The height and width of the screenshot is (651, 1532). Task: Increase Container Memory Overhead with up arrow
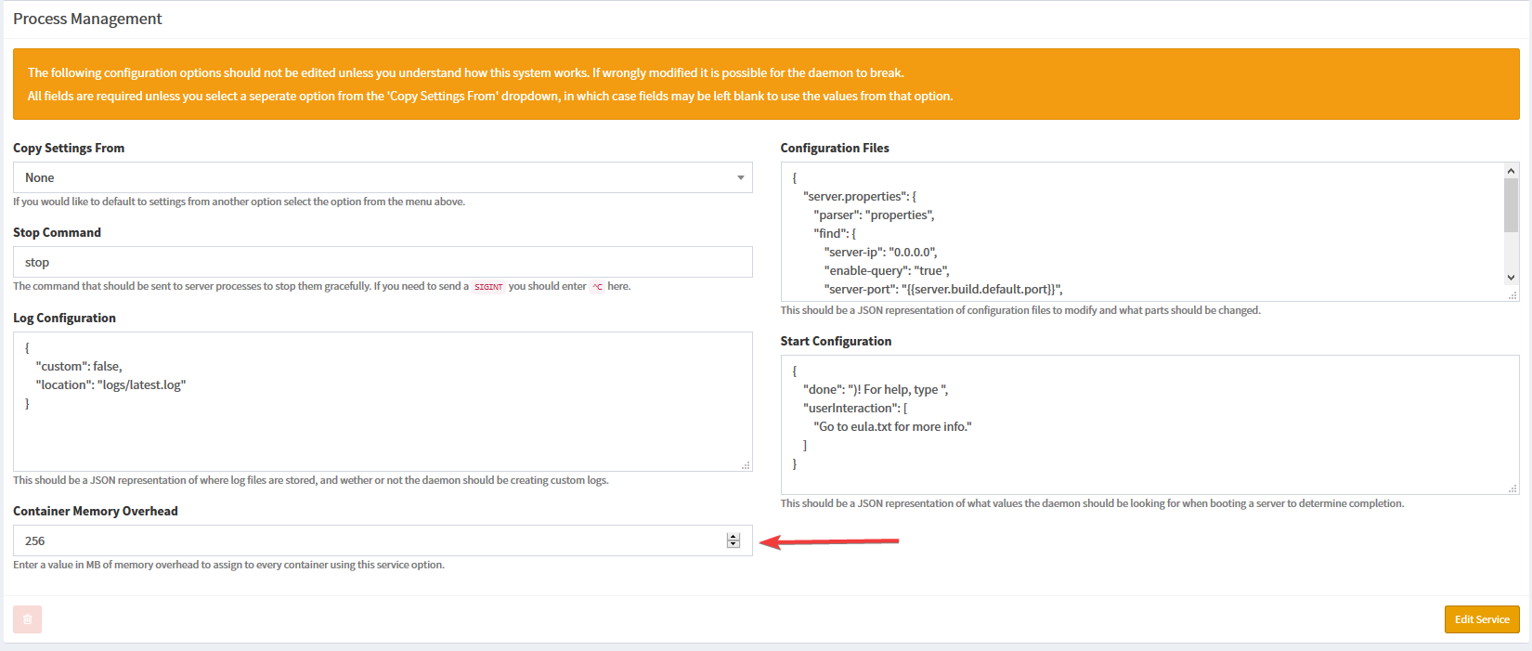tap(734, 537)
